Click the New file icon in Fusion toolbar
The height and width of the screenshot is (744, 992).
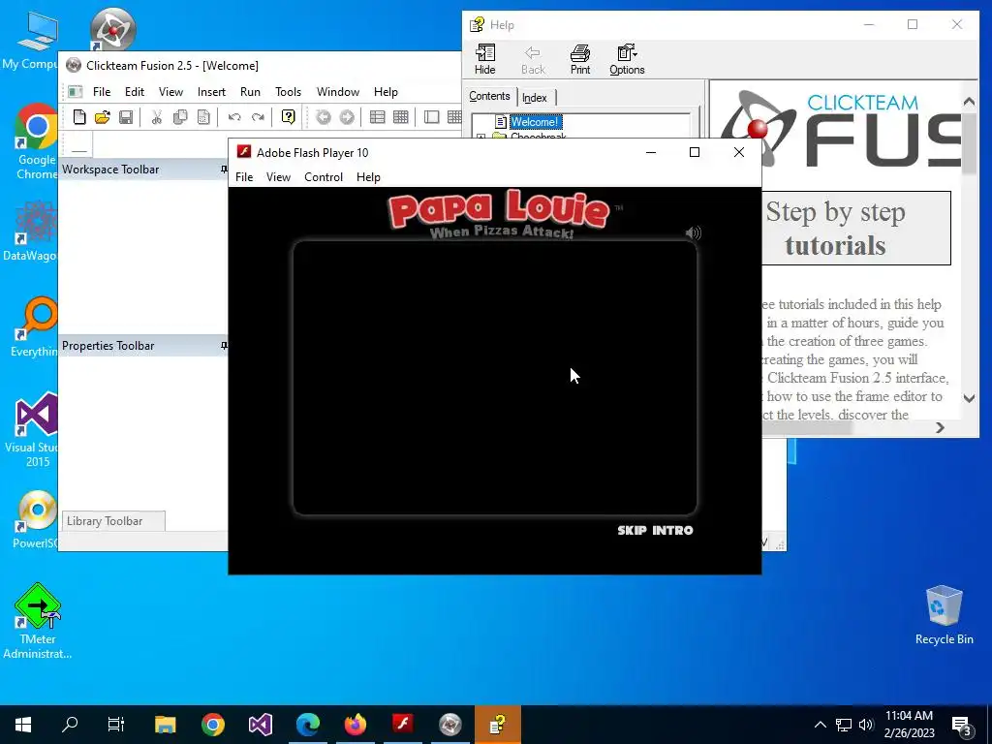[x=79, y=117]
